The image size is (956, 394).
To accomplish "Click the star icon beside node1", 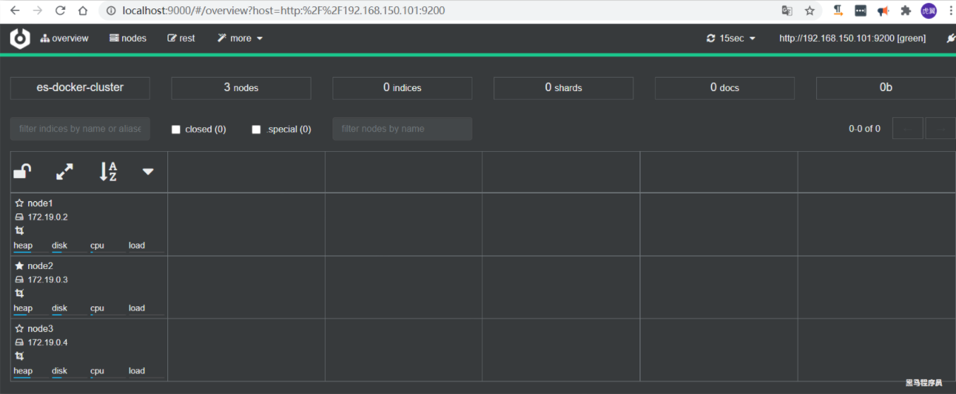I will point(20,203).
